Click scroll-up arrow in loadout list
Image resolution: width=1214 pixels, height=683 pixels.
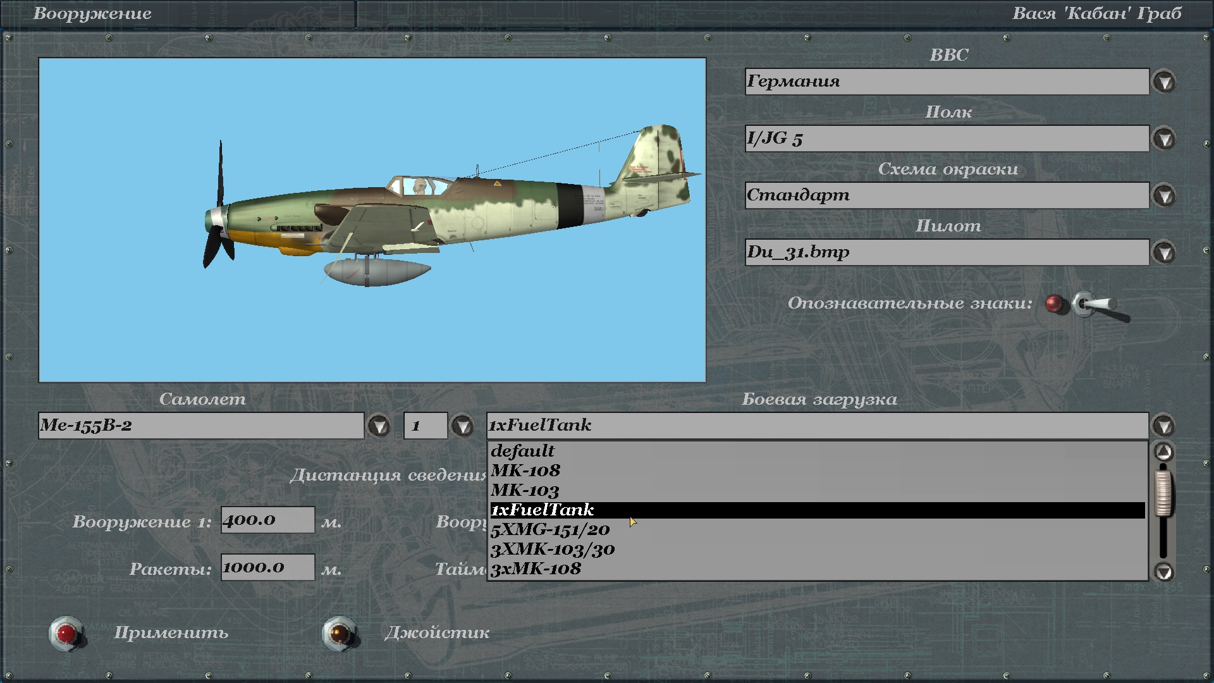tap(1163, 452)
